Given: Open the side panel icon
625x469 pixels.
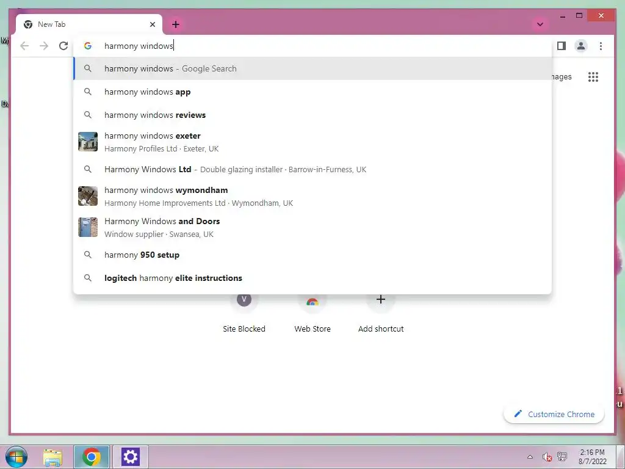Looking at the screenshot, I should click(x=562, y=46).
